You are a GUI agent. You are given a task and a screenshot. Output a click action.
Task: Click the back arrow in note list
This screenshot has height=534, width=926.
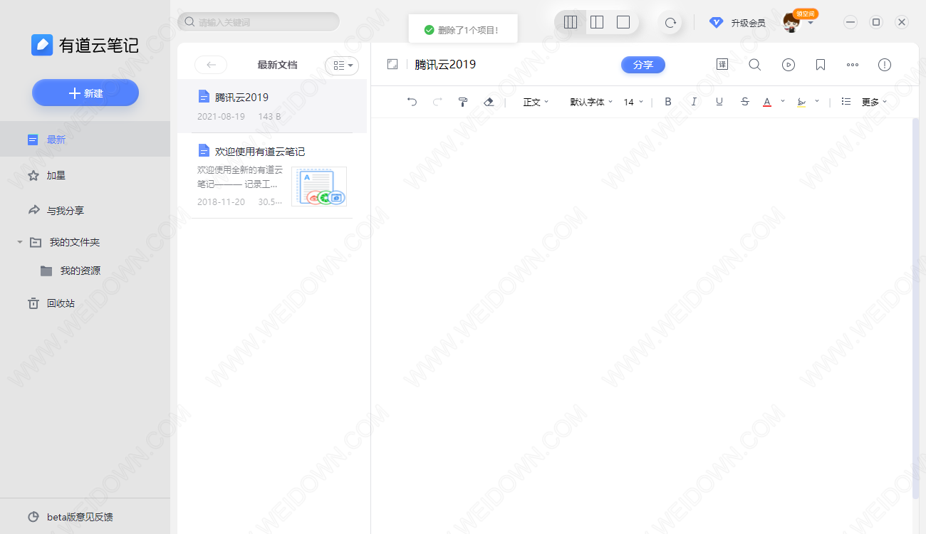point(211,65)
